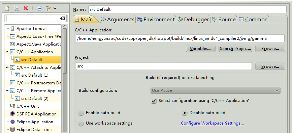Collapse the C/C++ Remote Application node
The height and width of the screenshot is (133, 292).
pos(7,91)
